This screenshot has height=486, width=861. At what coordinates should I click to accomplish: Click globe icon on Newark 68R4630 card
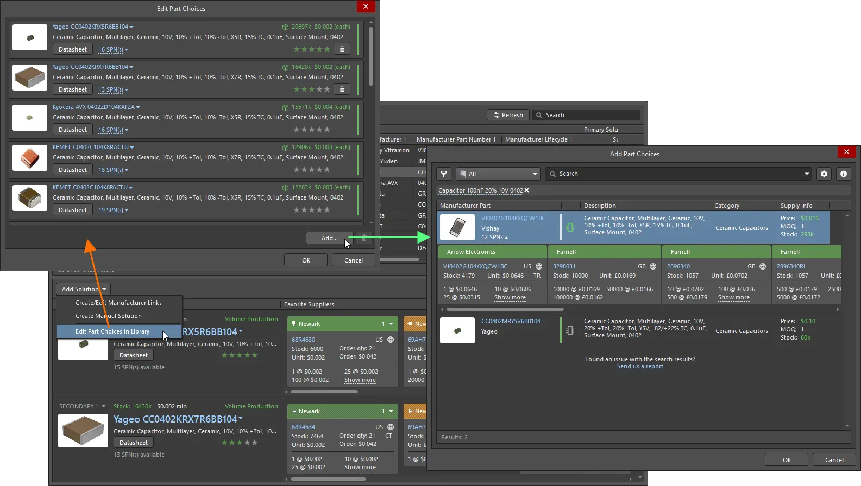click(x=390, y=340)
